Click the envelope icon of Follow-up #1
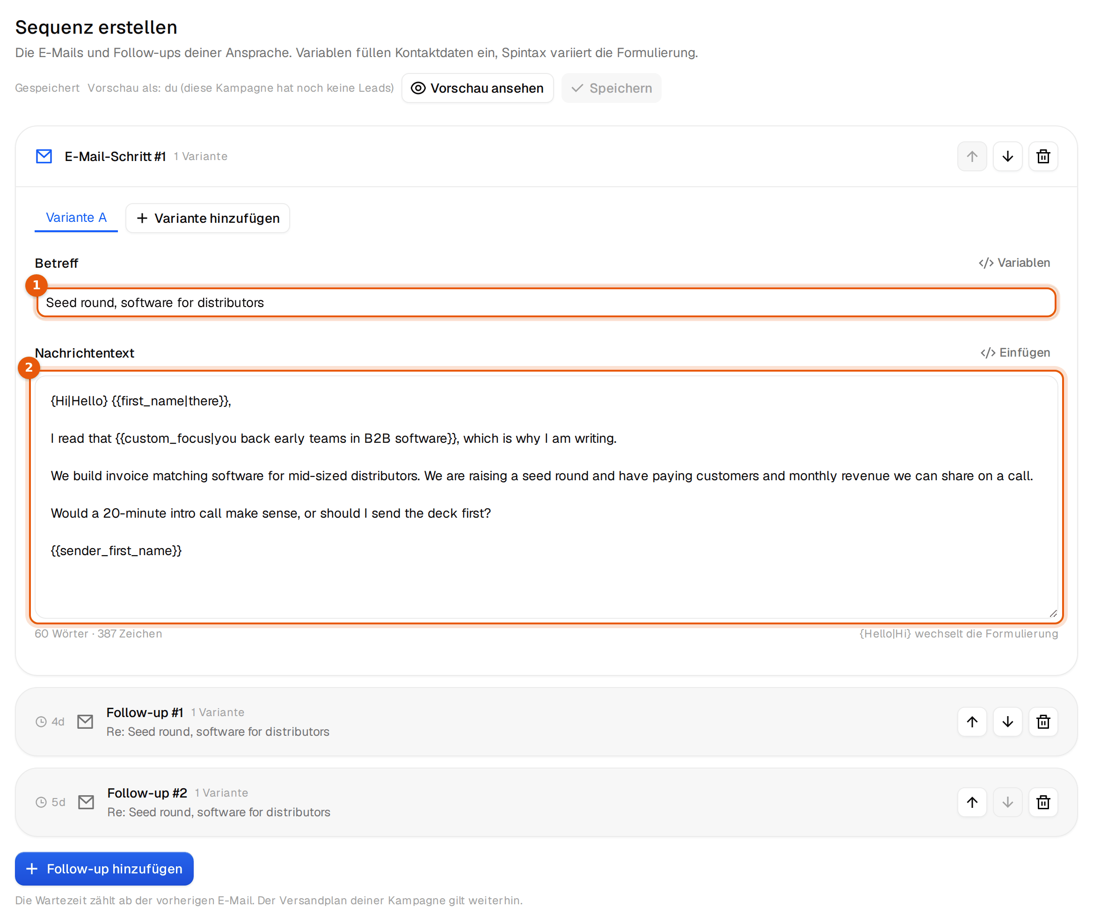Viewport: 1093px width, 923px height. tap(85, 722)
